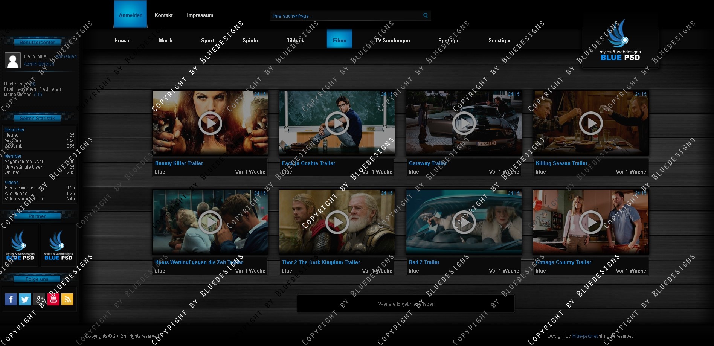Select the Anmelden tab

coord(131,14)
